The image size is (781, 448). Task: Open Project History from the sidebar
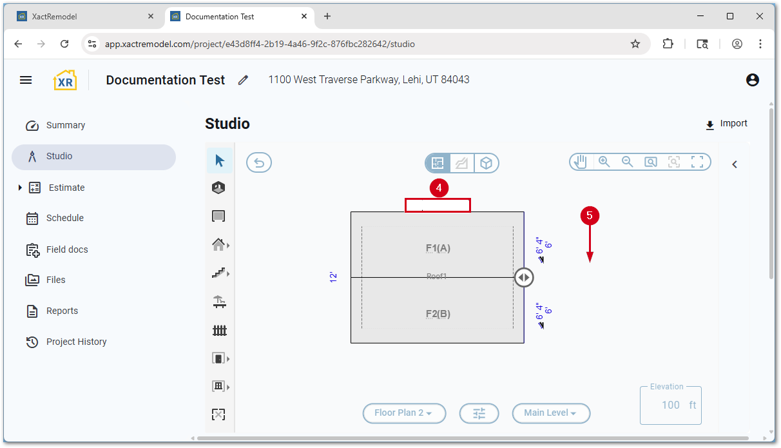pyautogui.click(x=75, y=342)
